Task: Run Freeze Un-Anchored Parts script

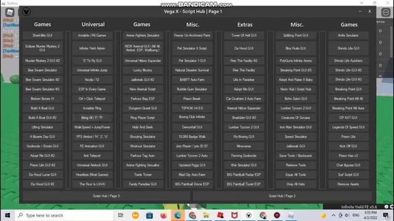Action: click(x=192, y=36)
